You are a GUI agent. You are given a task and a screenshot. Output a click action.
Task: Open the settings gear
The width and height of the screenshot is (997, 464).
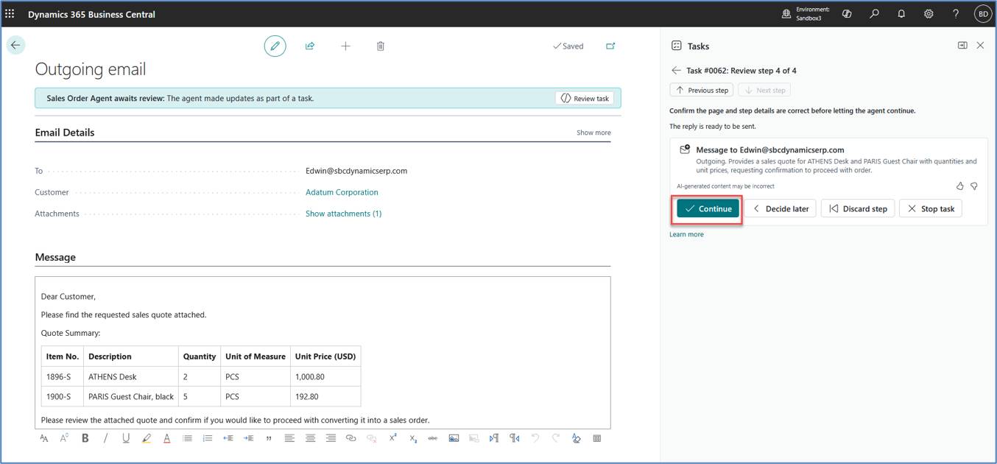click(929, 13)
